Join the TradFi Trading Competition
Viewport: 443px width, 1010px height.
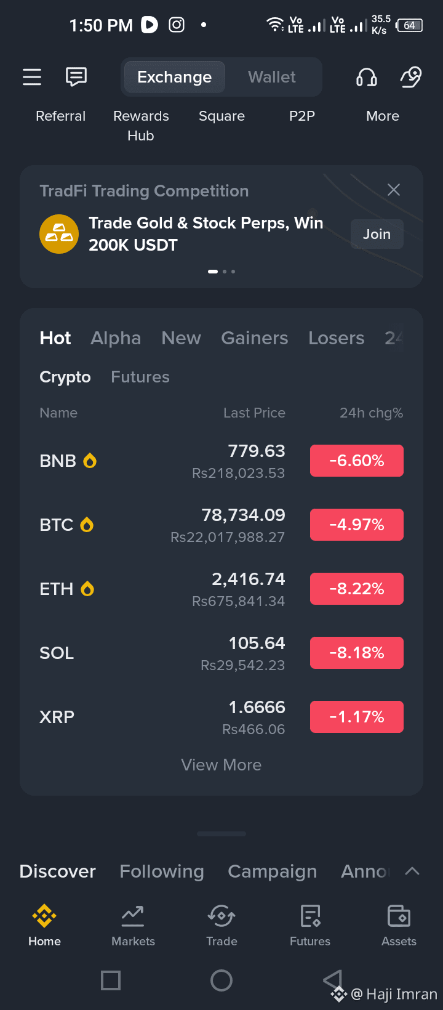[x=377, y=234]
